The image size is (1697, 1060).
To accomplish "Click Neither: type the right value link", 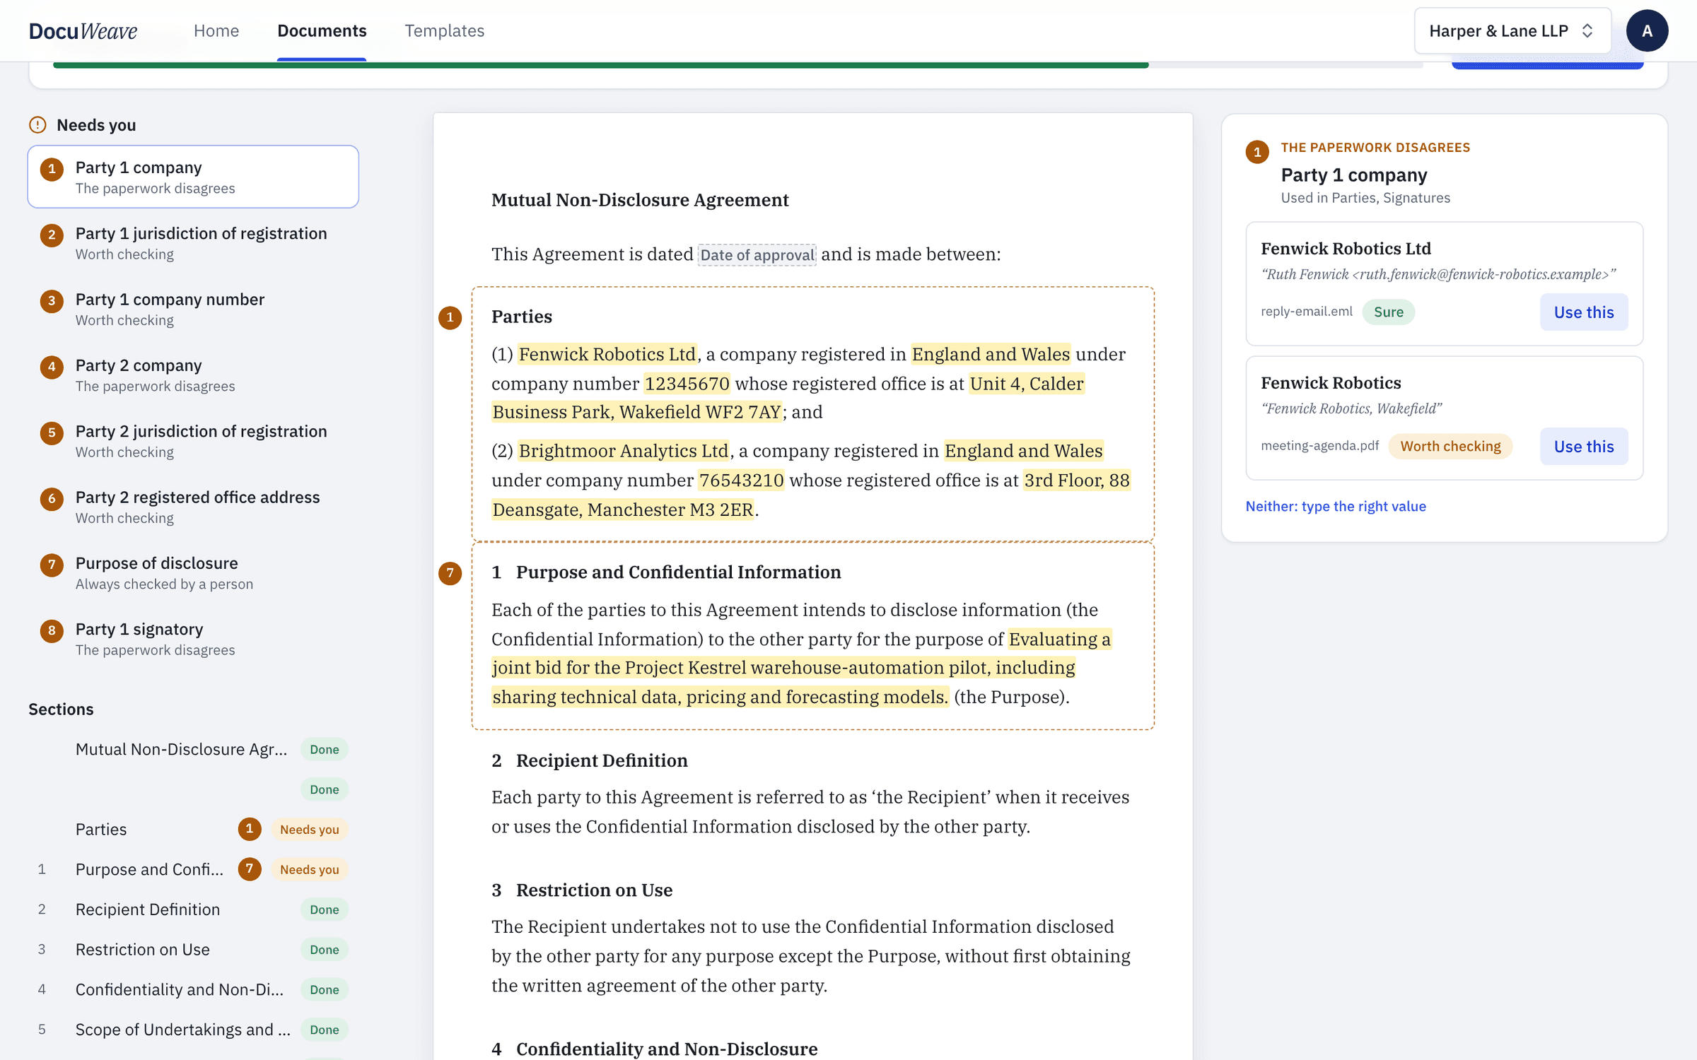I will 1336,506.
